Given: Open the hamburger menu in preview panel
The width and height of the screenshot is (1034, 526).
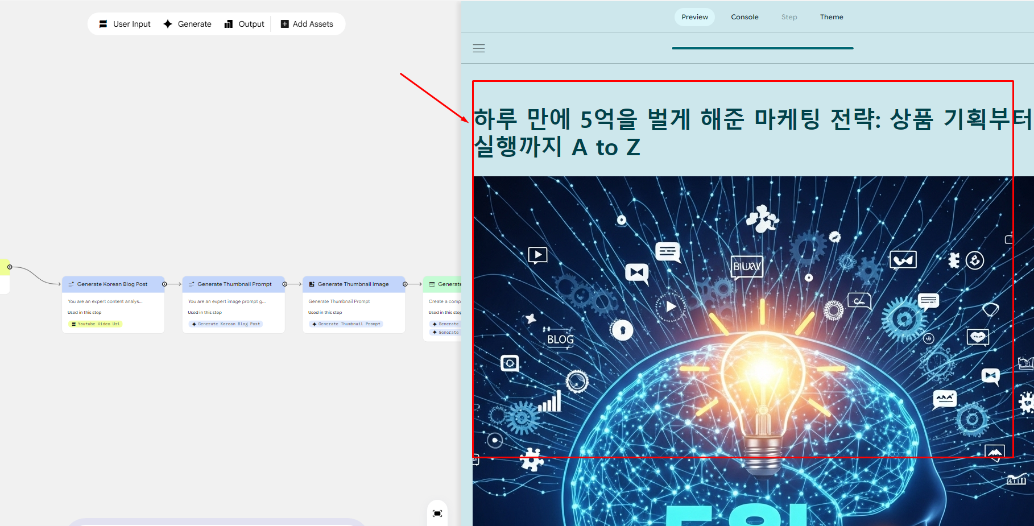Looking at the screenshot, I should pyautogui.click(x=479, y=48).
